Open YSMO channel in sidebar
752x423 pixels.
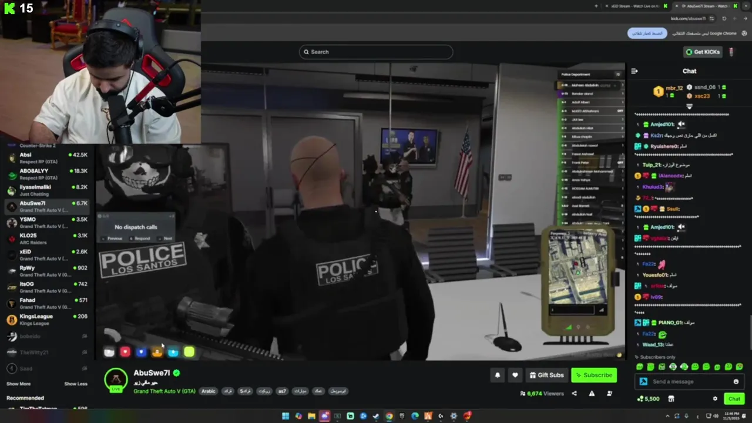pos(47,223)
